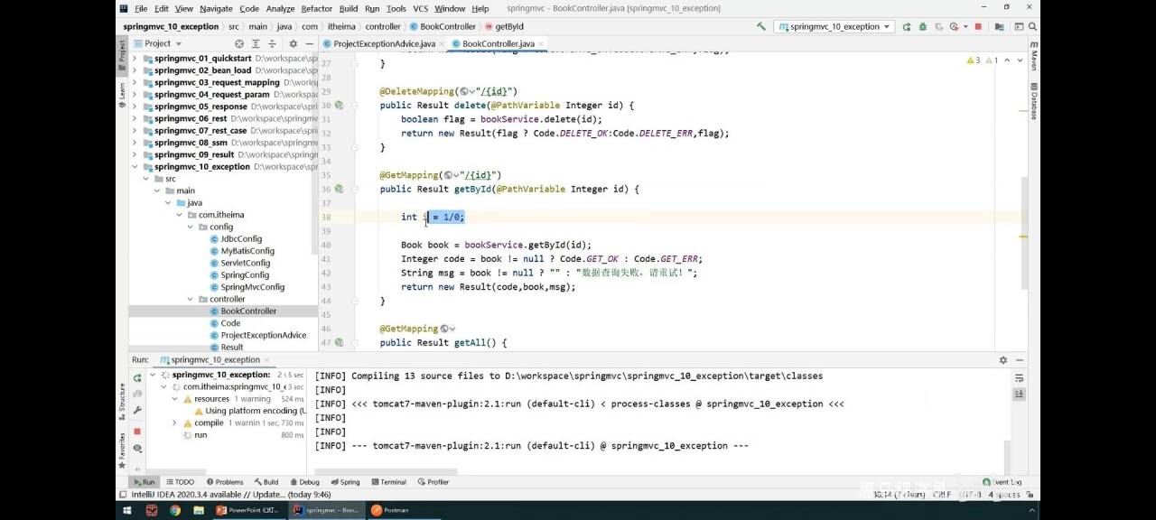
Task: Click Stop icon in Run tool window
Action: 137,432
